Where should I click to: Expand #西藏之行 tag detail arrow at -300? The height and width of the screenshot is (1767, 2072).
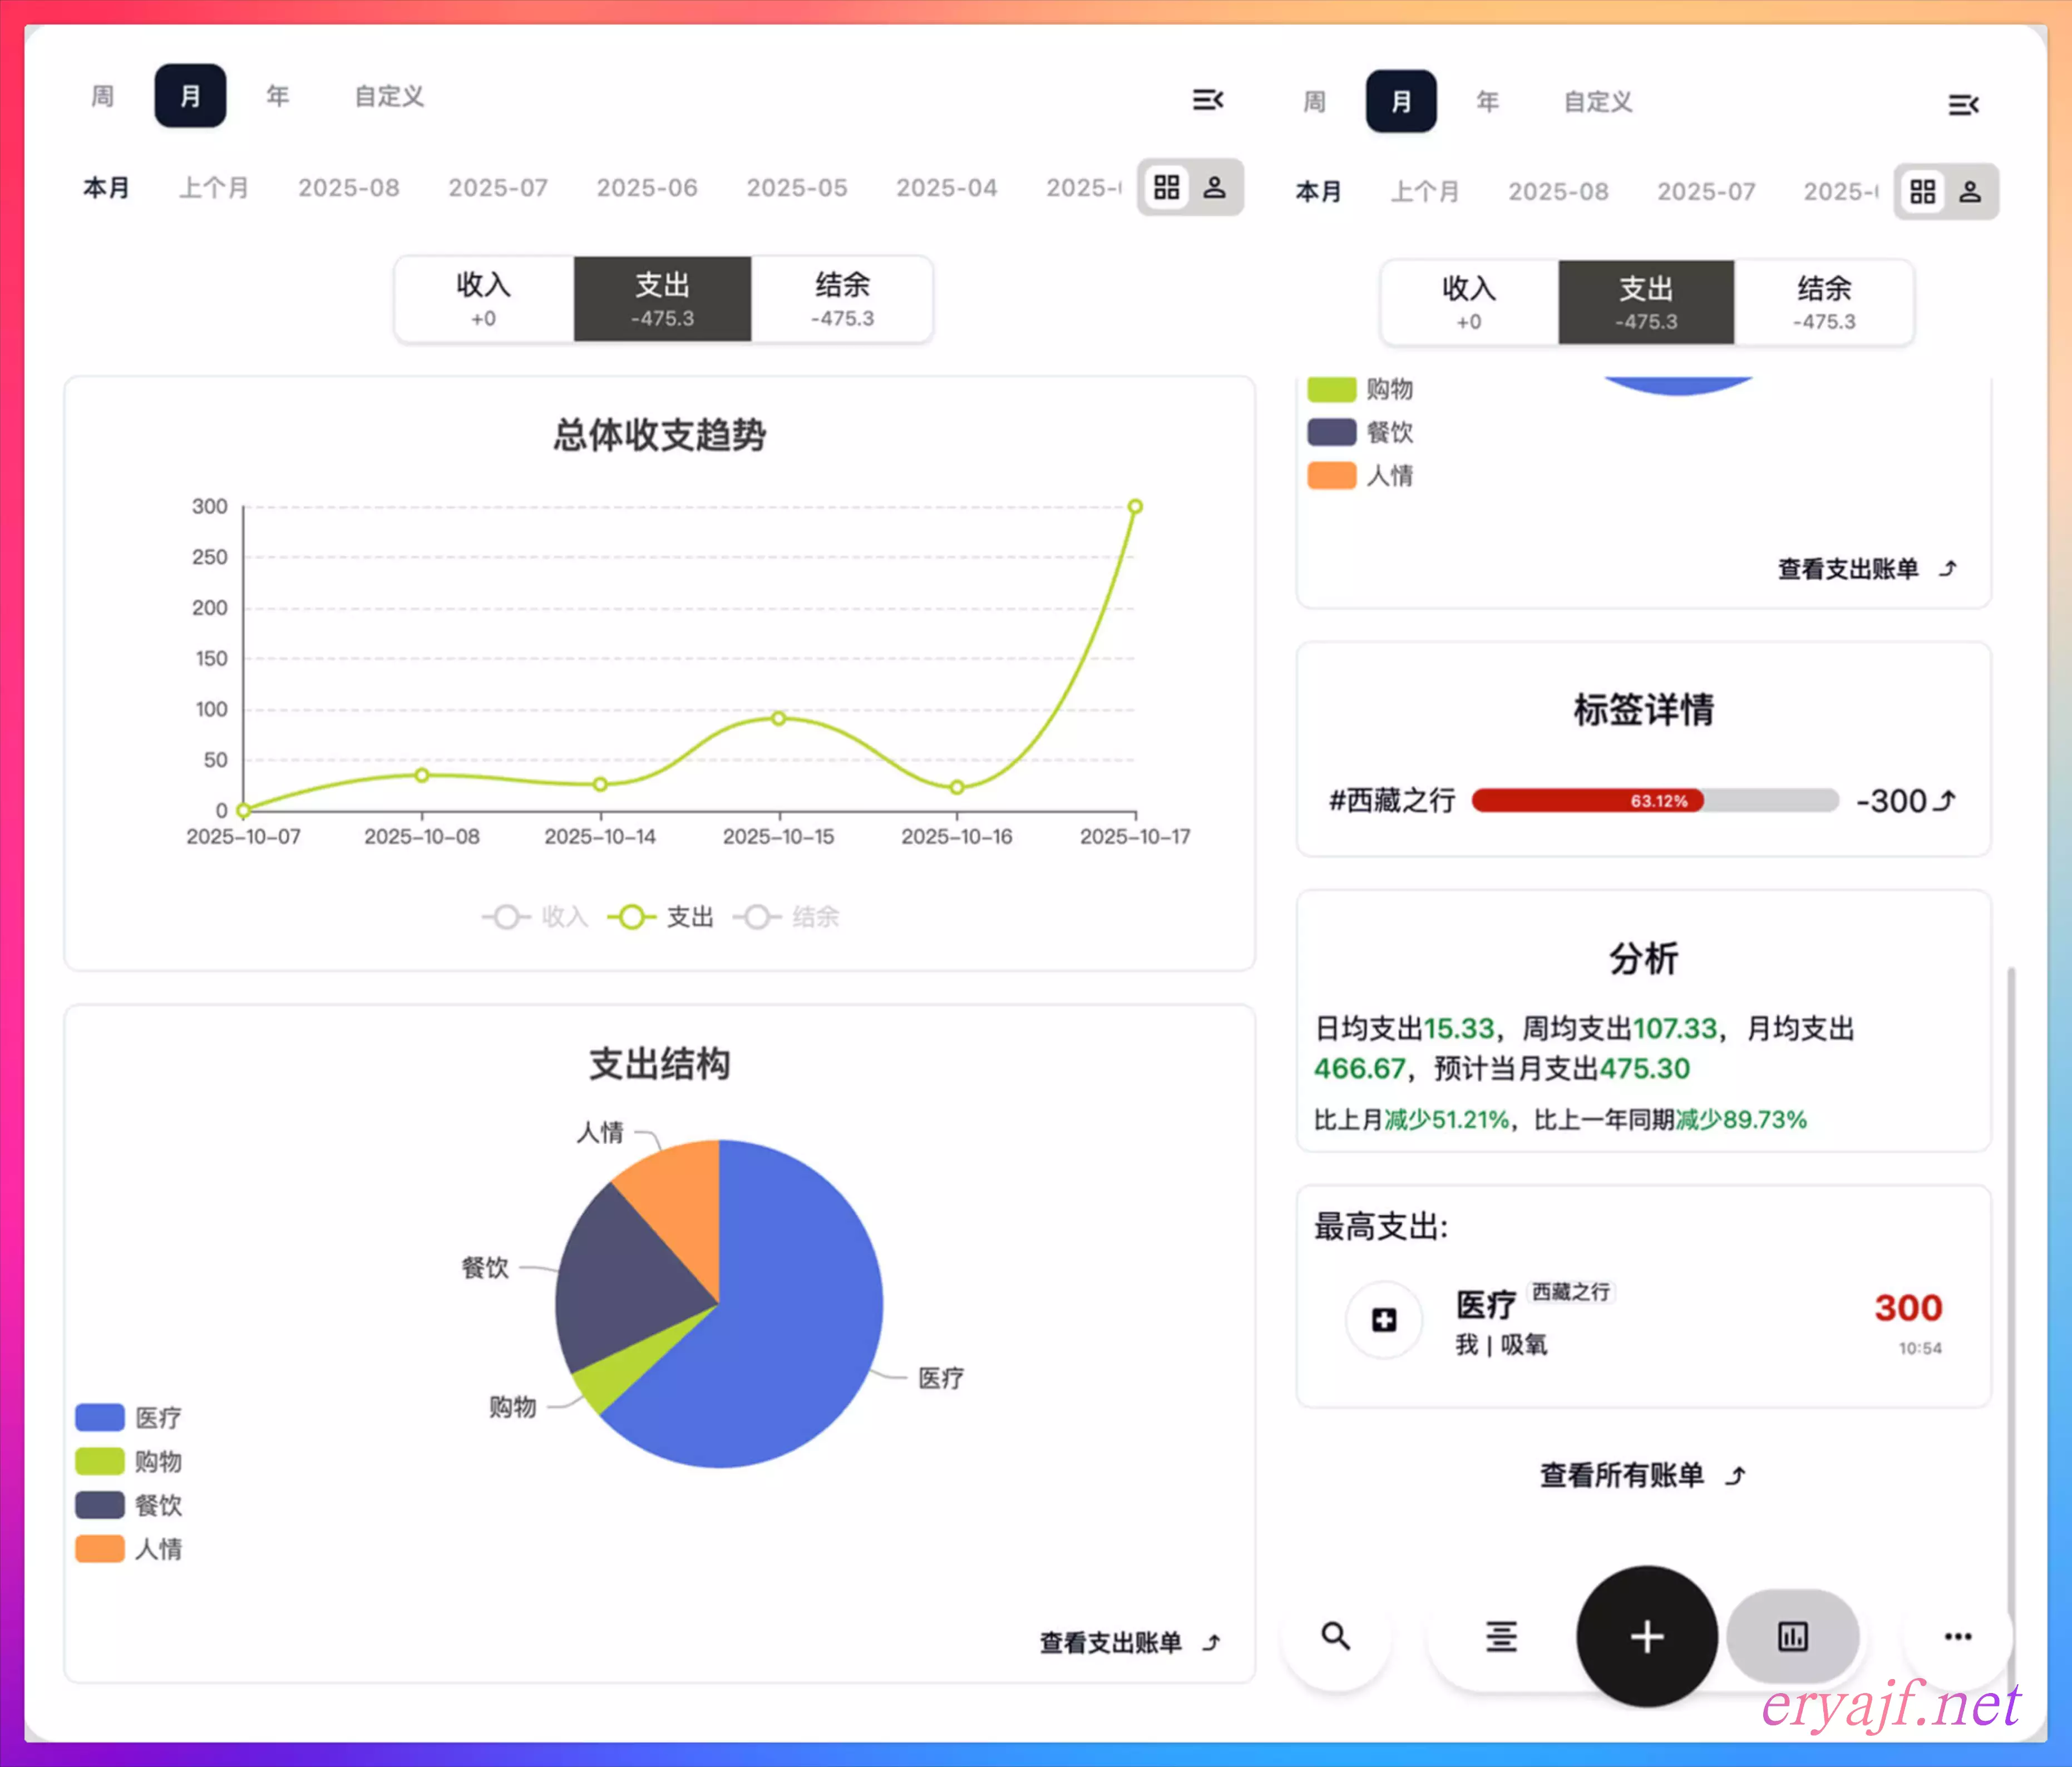(x=1945, y=800)
